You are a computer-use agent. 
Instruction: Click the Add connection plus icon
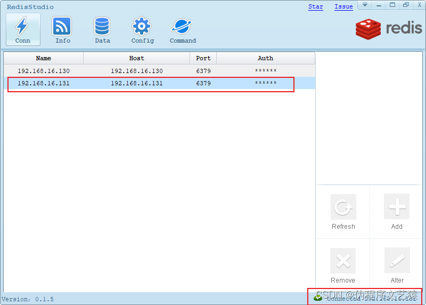point(397,206)
